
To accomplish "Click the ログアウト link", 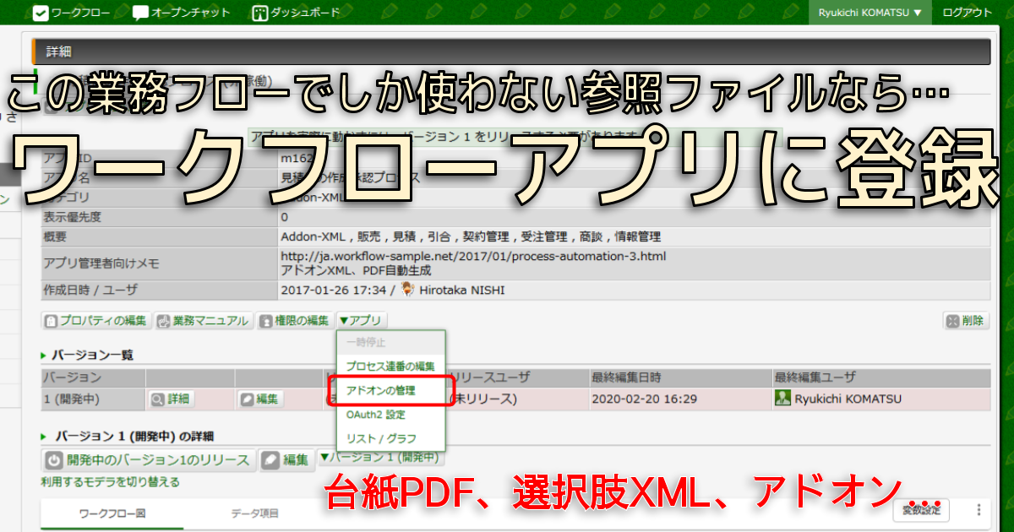I will click(968, 13).
